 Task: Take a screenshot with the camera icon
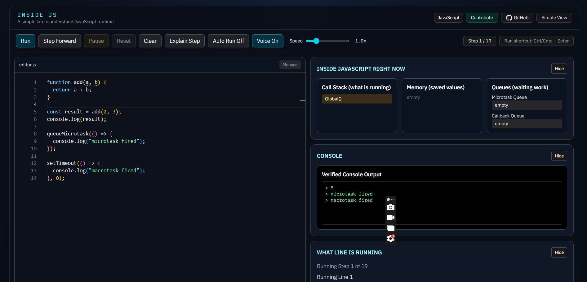pos(390,207)
